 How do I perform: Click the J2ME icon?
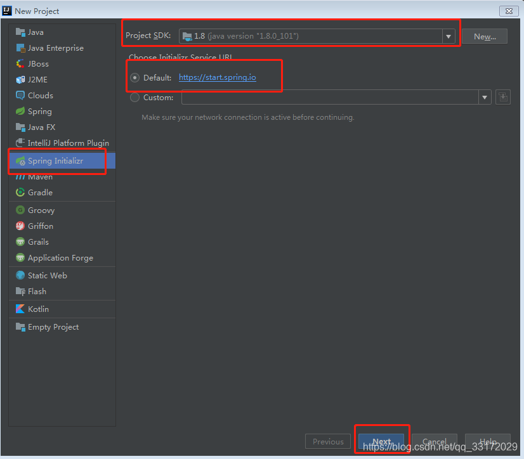(20, 79)
